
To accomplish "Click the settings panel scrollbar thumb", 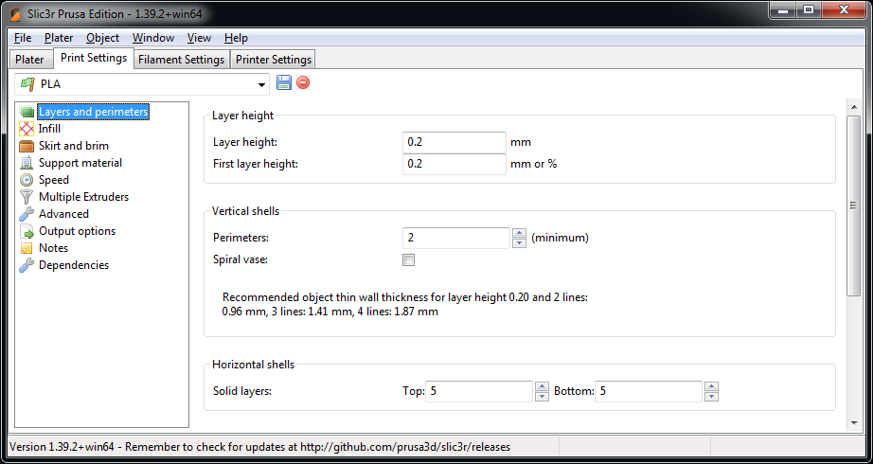I will pyautogui.click(x=853, y=205).
